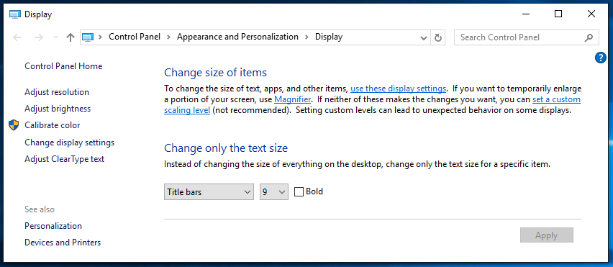Open Control Panel Home link
Screen dimensions: 613x267
(x=63, y=66)
